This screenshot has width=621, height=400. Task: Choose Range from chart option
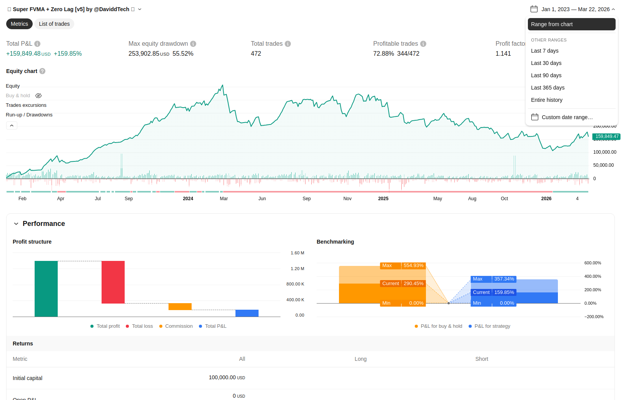571,24
